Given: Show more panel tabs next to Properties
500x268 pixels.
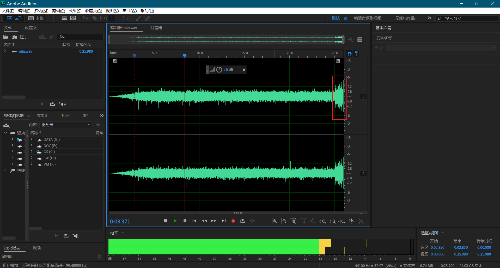Looking at the screenshot, I should pyautogui.click(x=102, y=115).
